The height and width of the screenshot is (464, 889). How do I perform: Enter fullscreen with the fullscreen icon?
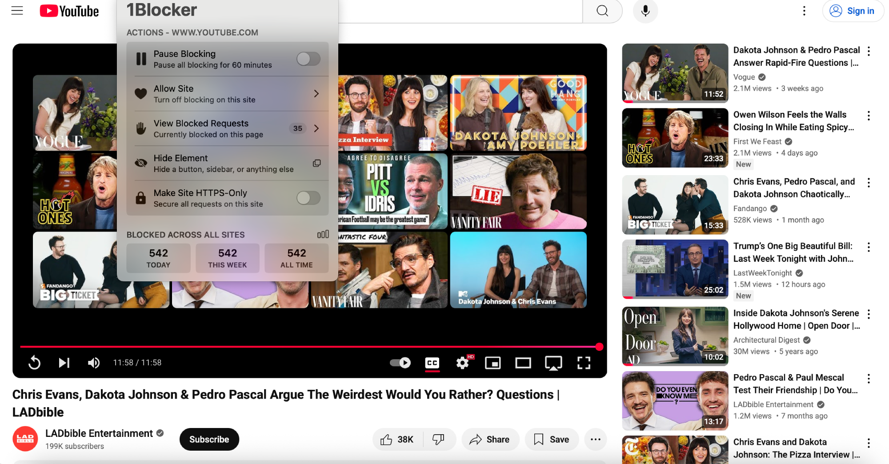point(584,363)
